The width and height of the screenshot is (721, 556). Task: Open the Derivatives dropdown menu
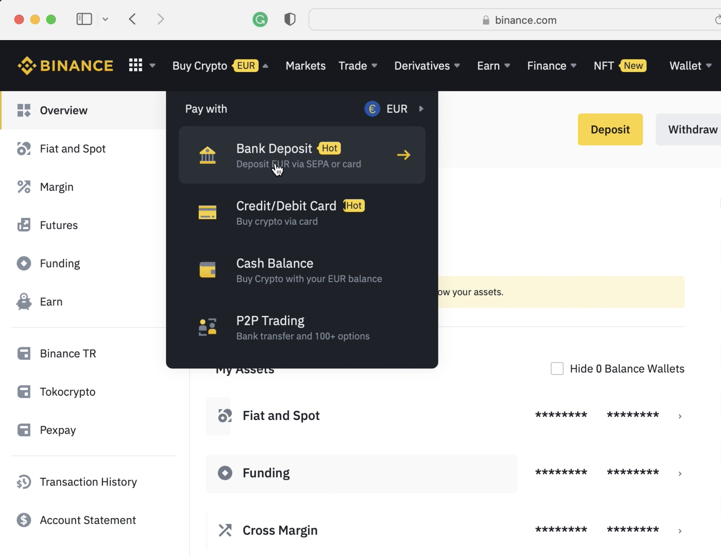point(427,66)
